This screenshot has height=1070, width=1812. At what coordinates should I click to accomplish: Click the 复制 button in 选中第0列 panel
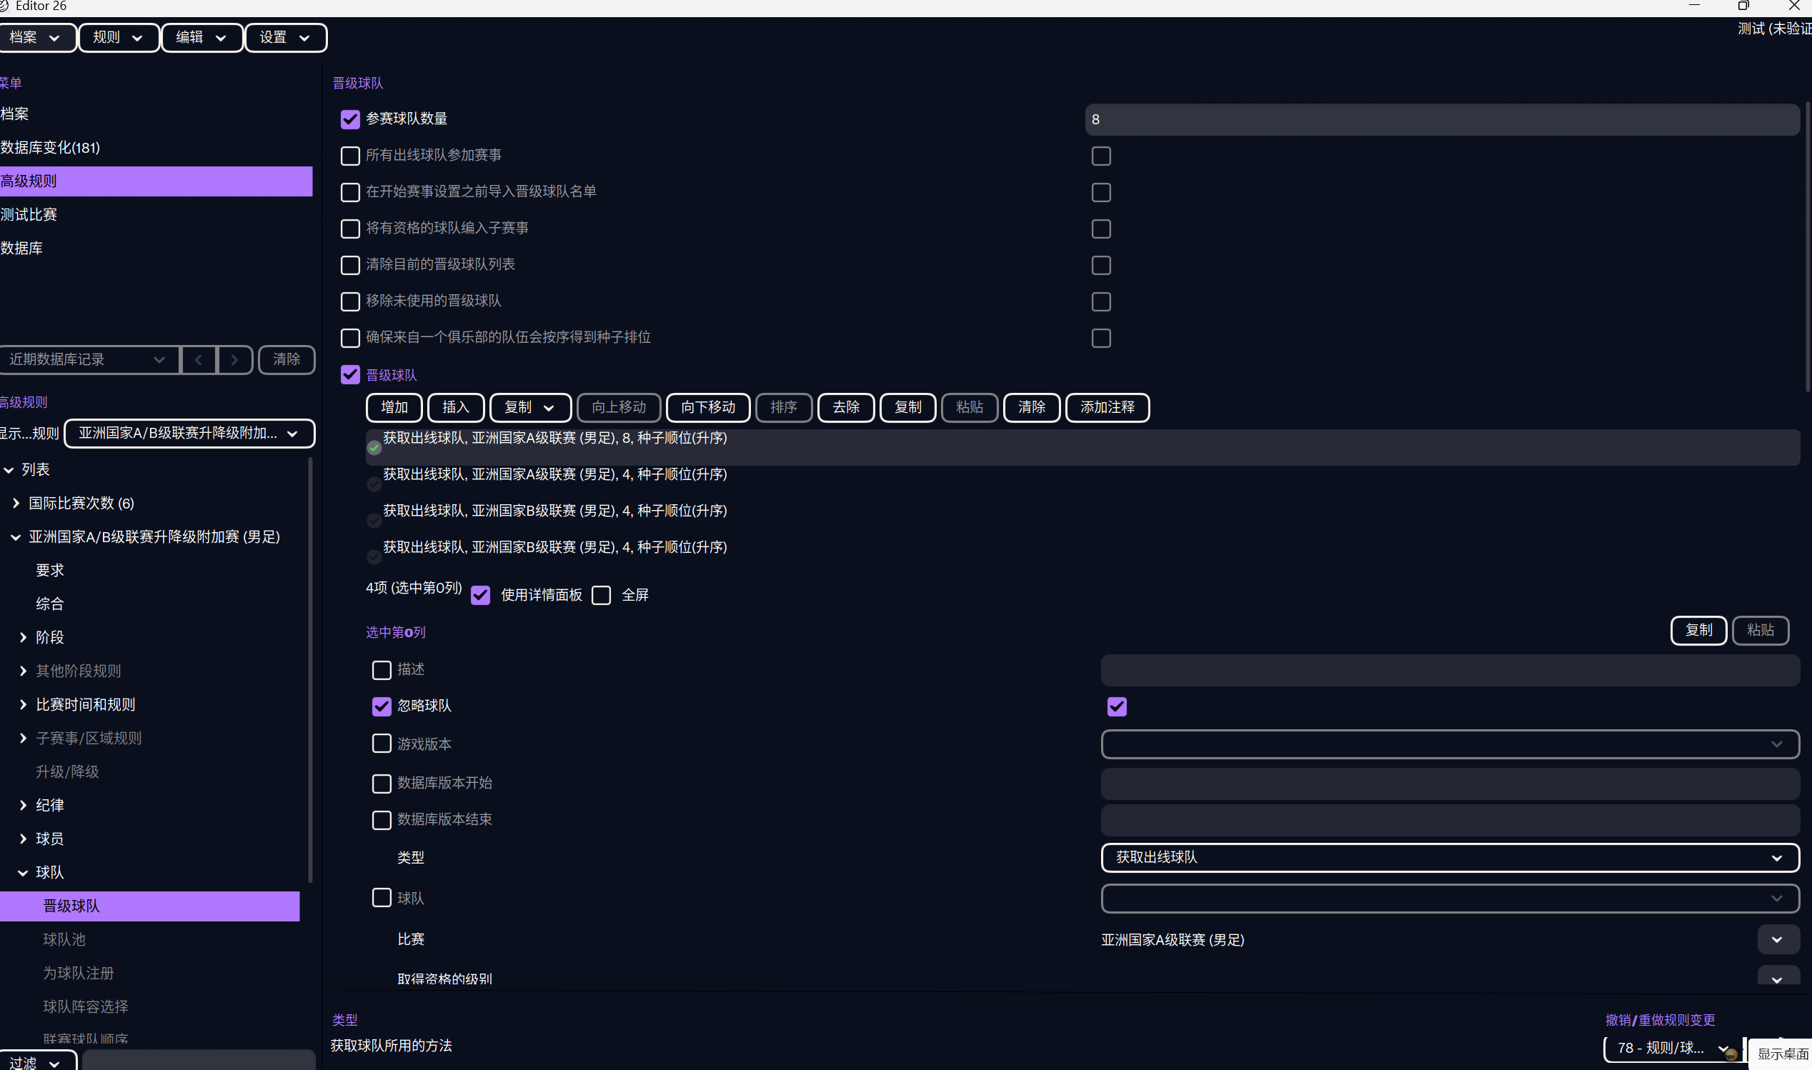click(x=1699, y=630)
